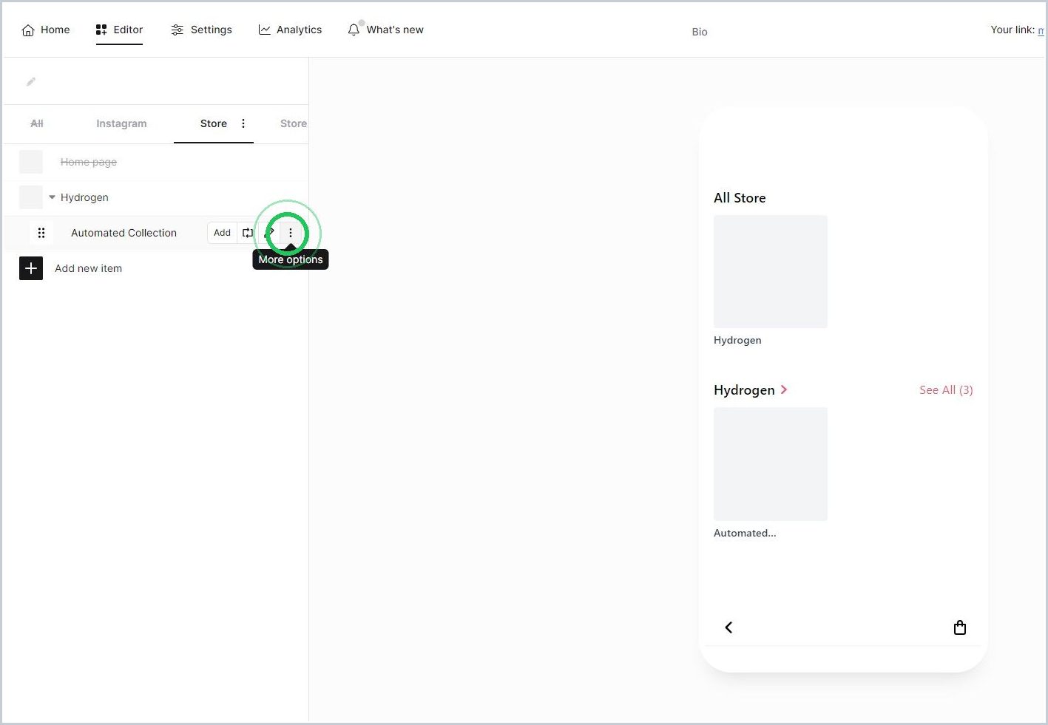Open Settings in top navigation
The image size is (1048, 725).
pos(201,30)
